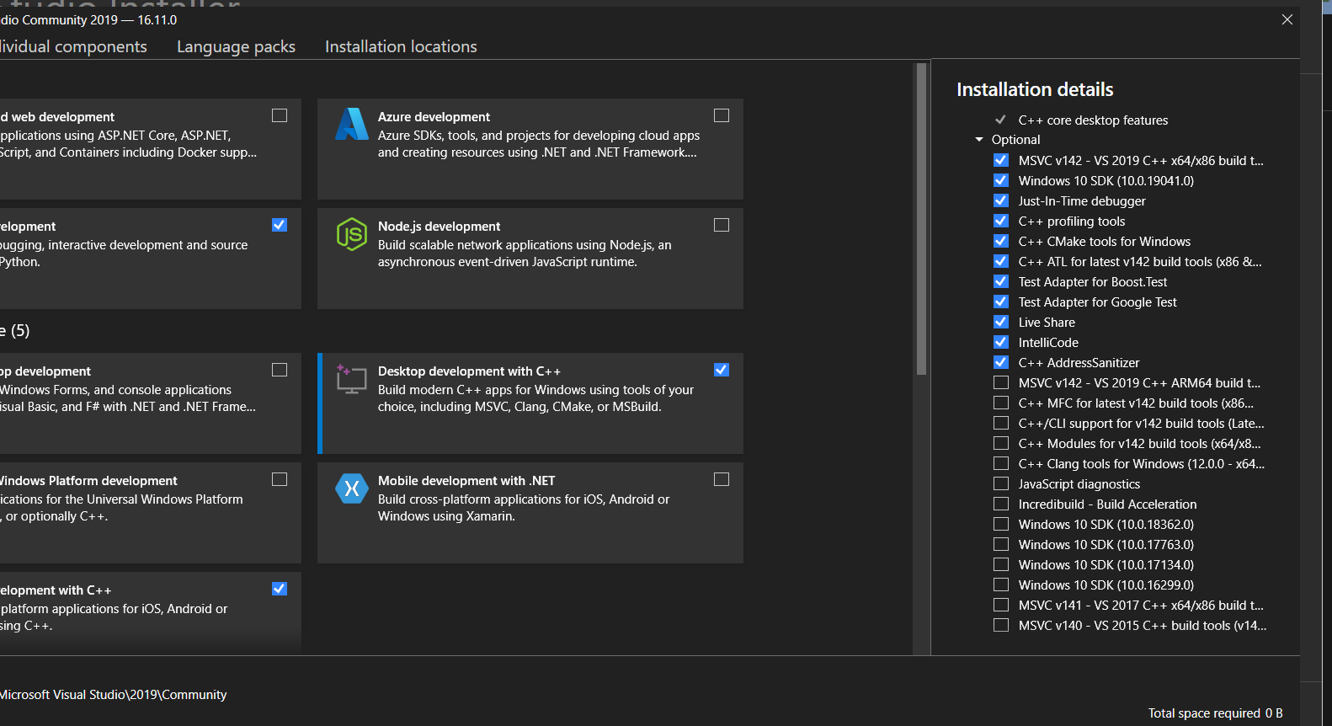
Task: Turn off Test Adapter for Google Test
Action: (x=1001, y=302)
